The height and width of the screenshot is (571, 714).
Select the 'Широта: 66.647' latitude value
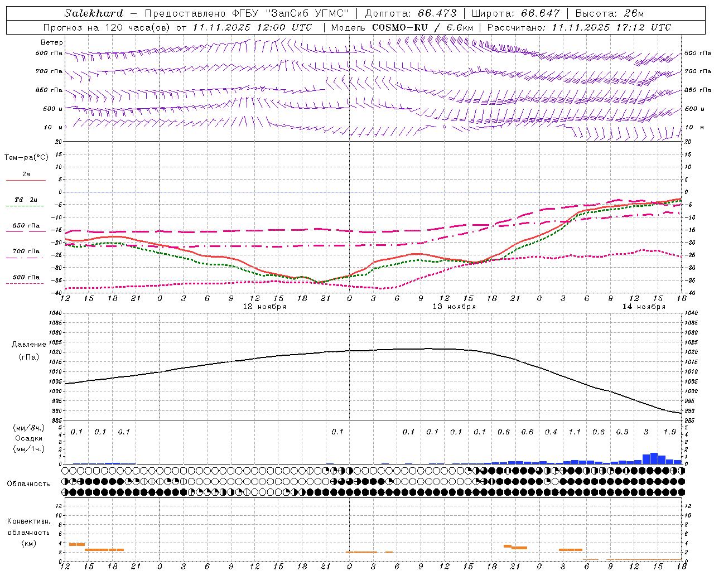[x=515, y=13]
